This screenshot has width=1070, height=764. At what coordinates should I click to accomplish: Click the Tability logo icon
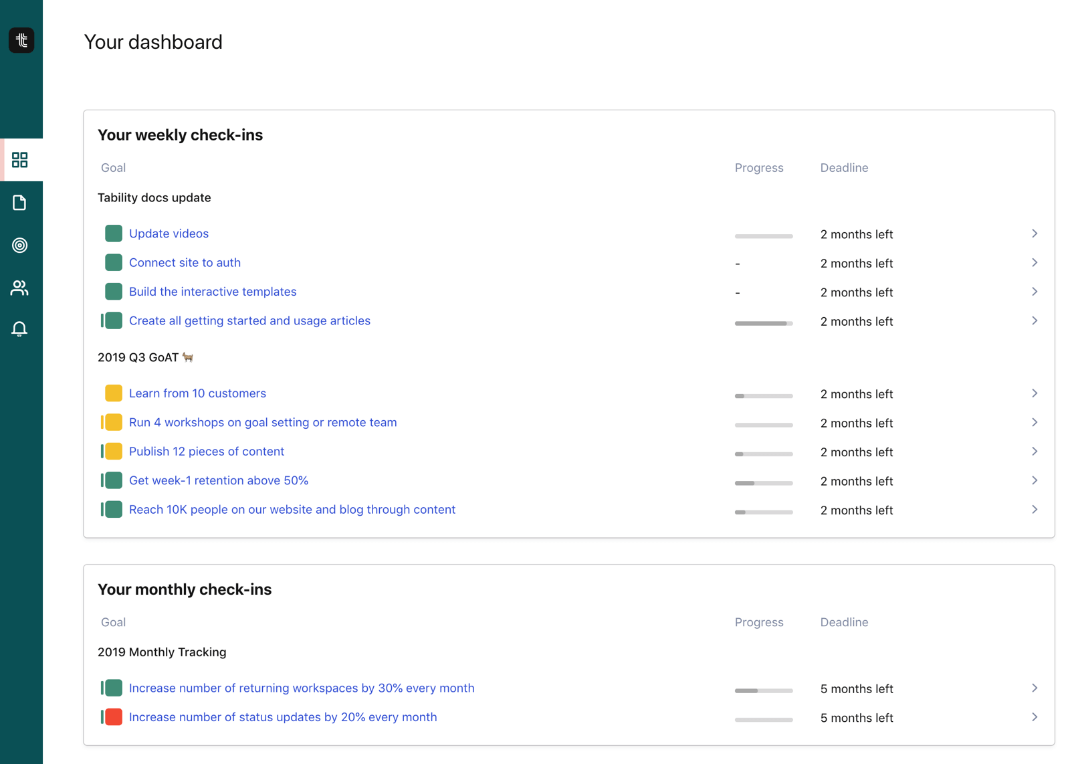point(21,40)
